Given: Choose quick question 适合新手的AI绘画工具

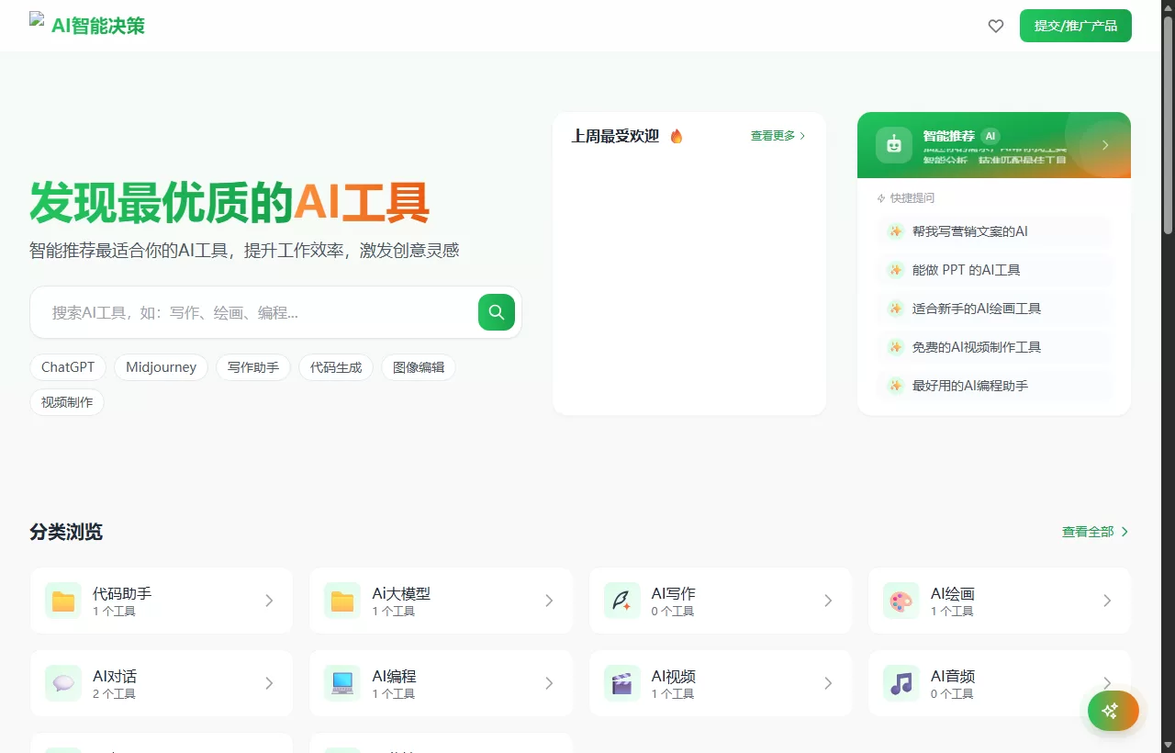Looking at the screenshot, I should click(x=993, y=309).
